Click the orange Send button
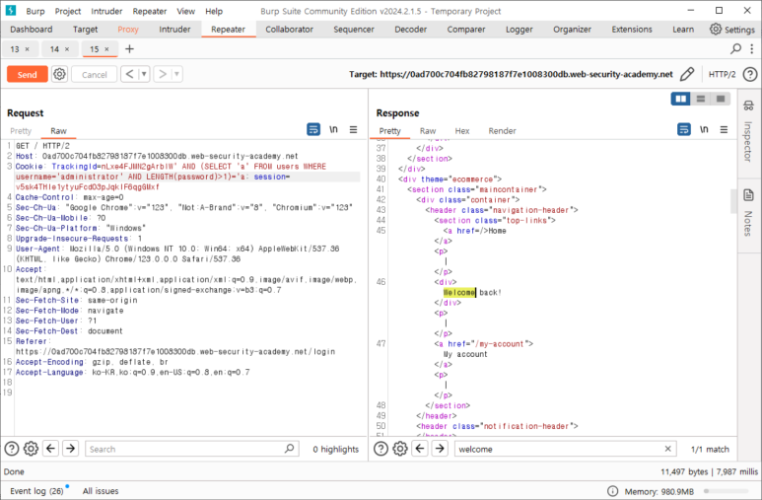The image size is (762, 500). [28, 74]
